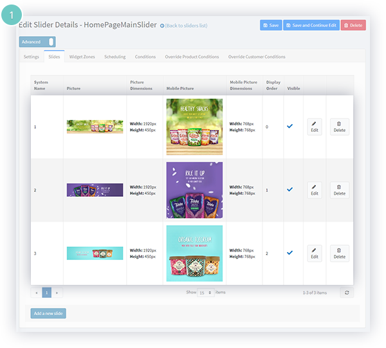Edit slide 2 using pencil button

314,190
